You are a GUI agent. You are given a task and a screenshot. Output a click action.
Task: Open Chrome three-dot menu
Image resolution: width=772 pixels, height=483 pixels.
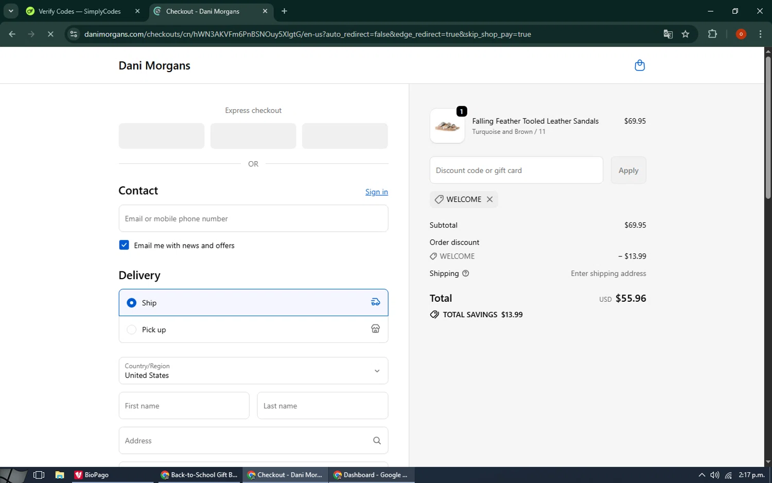point(760,34)
